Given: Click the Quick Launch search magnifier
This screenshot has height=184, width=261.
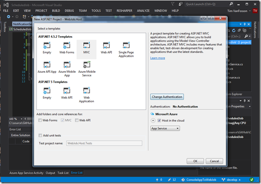Looking at the screenshot, I should 231,4.
